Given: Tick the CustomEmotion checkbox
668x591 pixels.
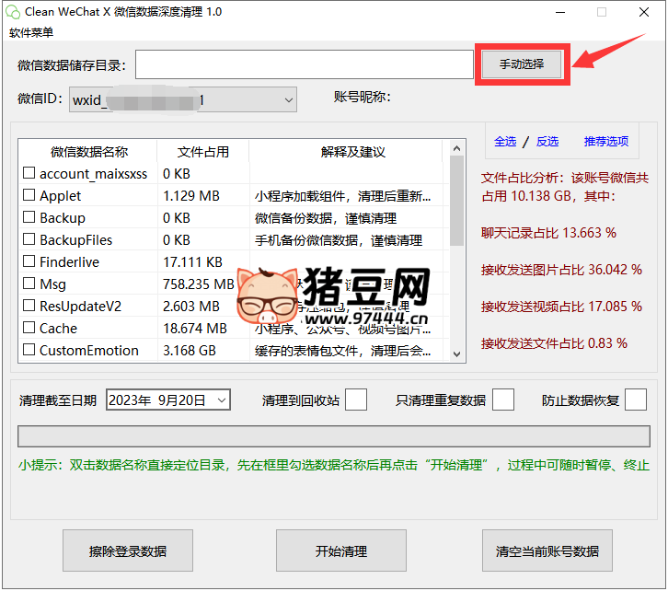Looking at the screenshot, I should (29, 350).
